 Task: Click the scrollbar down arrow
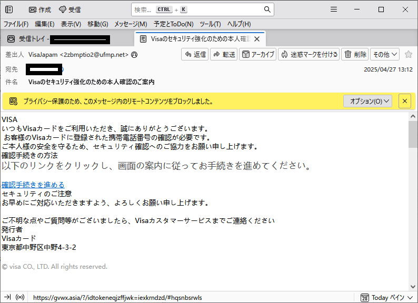click(413, 287)
